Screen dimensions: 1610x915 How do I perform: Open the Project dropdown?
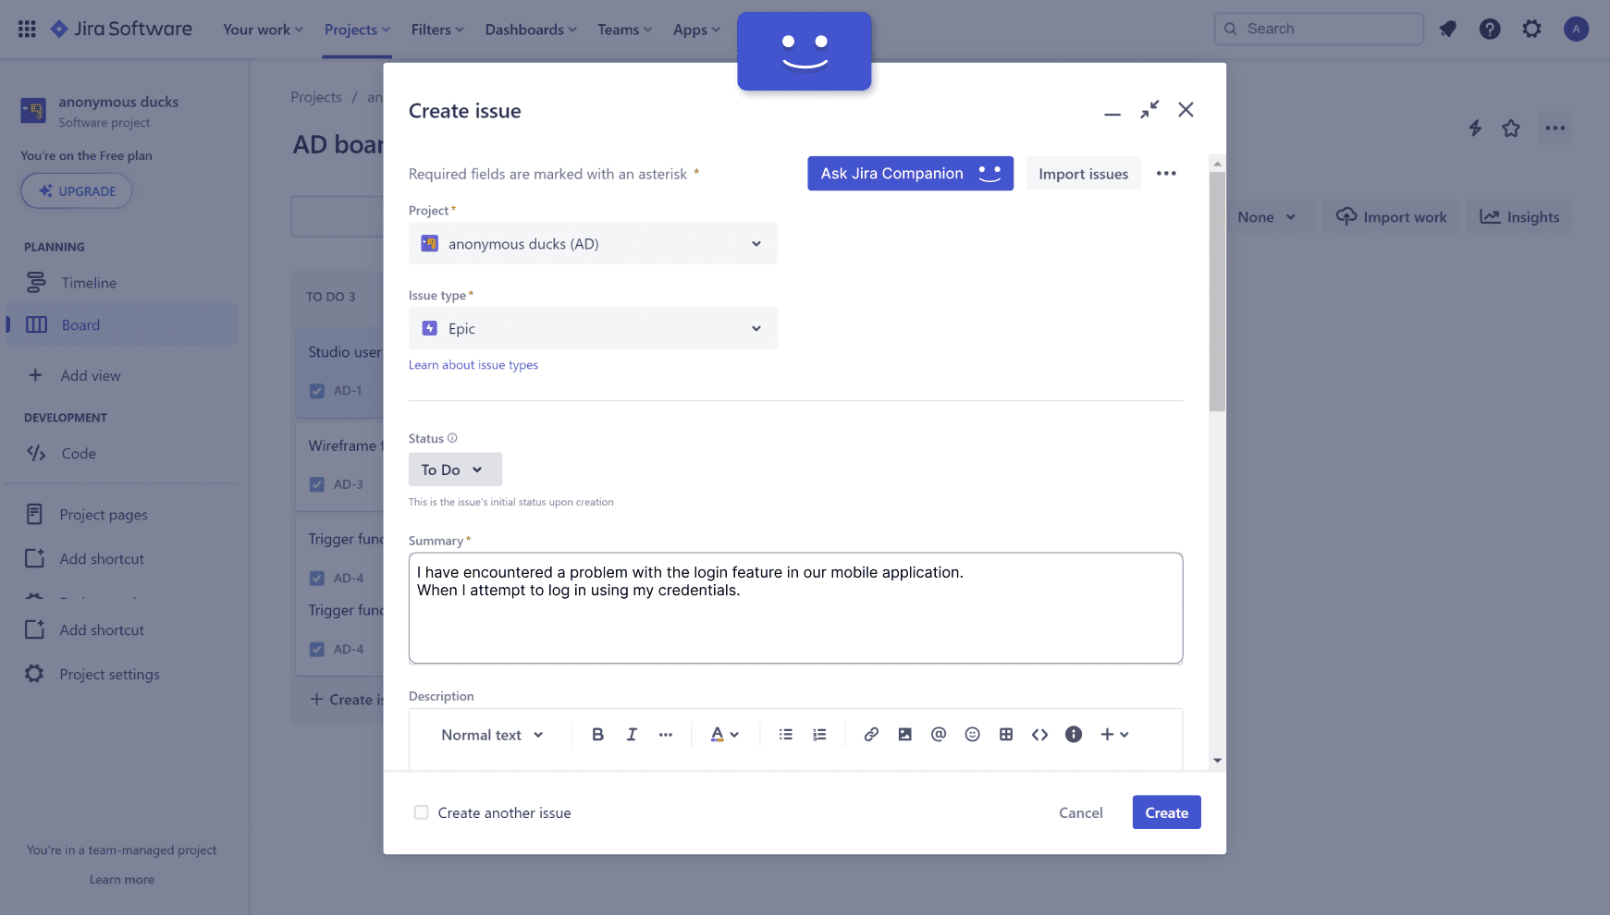coord(593,244)
